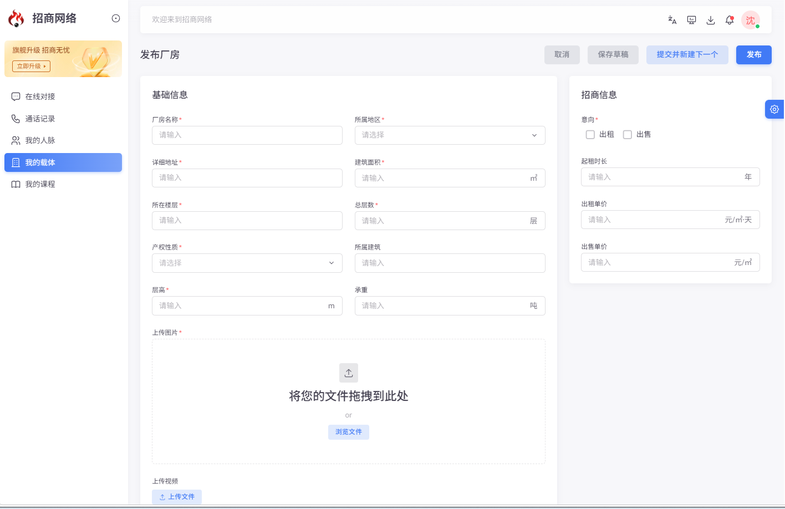Click the upload arrow icon in image dropzone
785x509 pixels.
349,373
